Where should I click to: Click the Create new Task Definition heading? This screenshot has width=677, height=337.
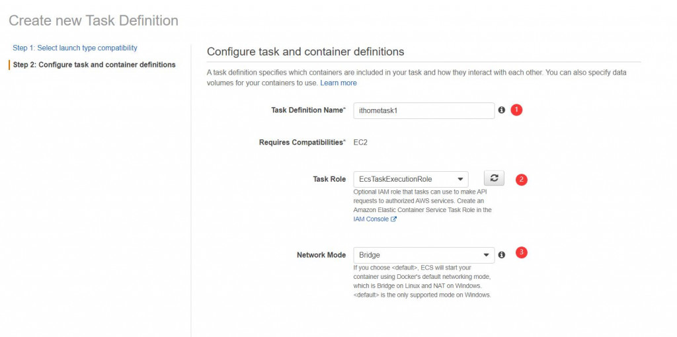[x=93, y=20]
